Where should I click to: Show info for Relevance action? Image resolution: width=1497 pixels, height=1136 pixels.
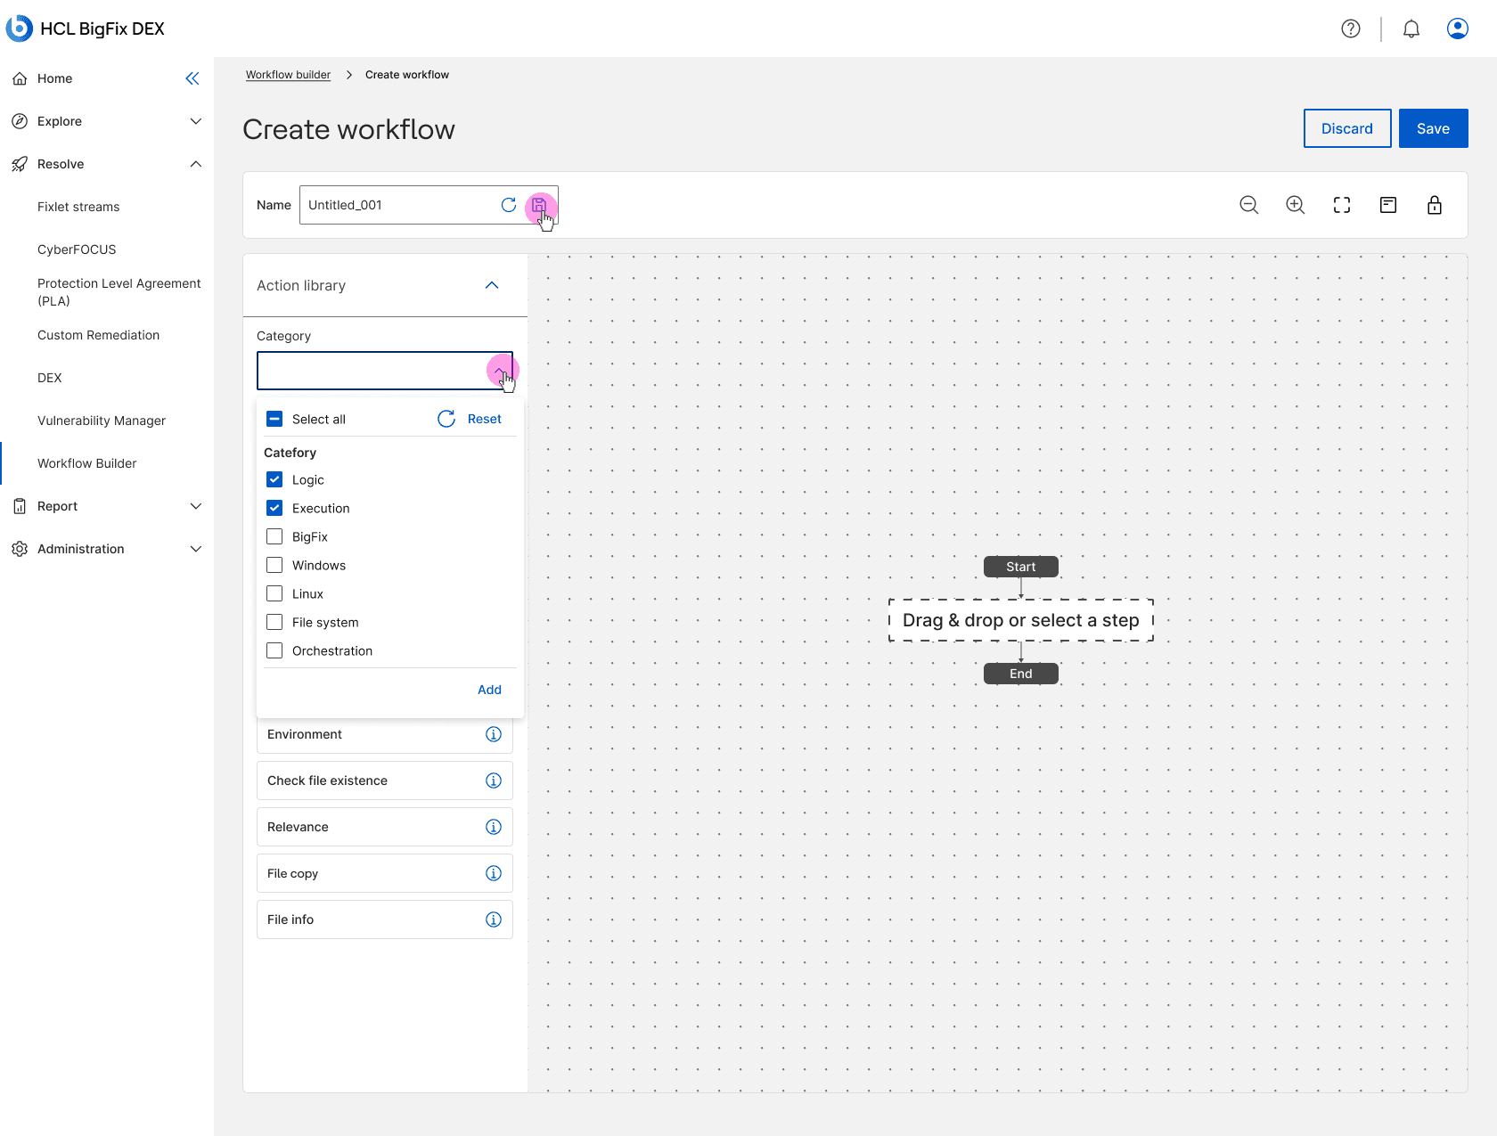pyautogui.click(x=494, y=827)
